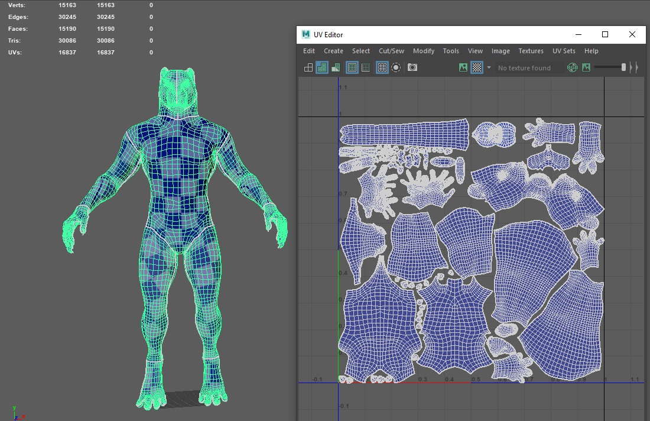Open the Cut/Sew menu
This screenshot has width=650, height=421.
coord(391,51)
